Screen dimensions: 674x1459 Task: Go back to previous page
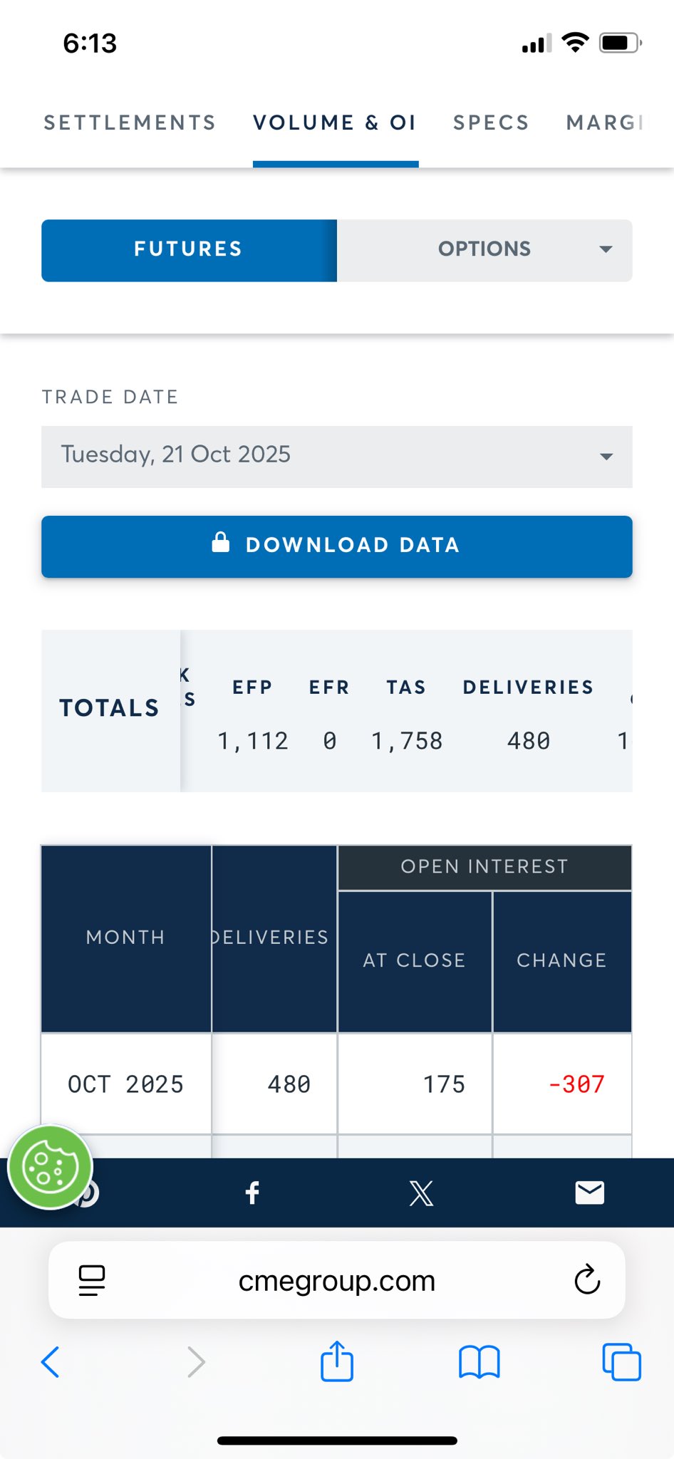pyautogui.click(x=51, y=1361)
